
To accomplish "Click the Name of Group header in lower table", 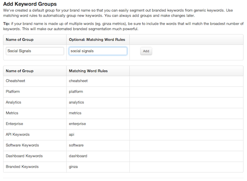I will [x=19, y=71].
